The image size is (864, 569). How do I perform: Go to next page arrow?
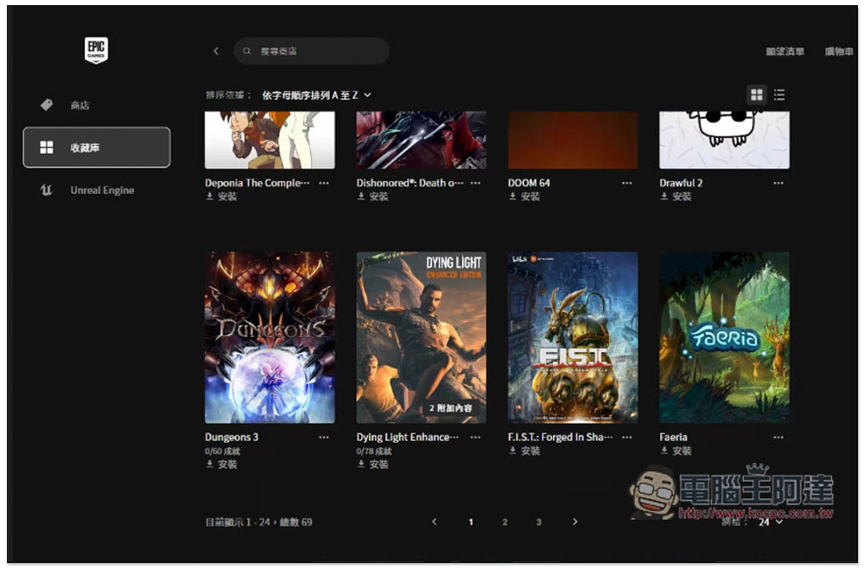point(575,522)
